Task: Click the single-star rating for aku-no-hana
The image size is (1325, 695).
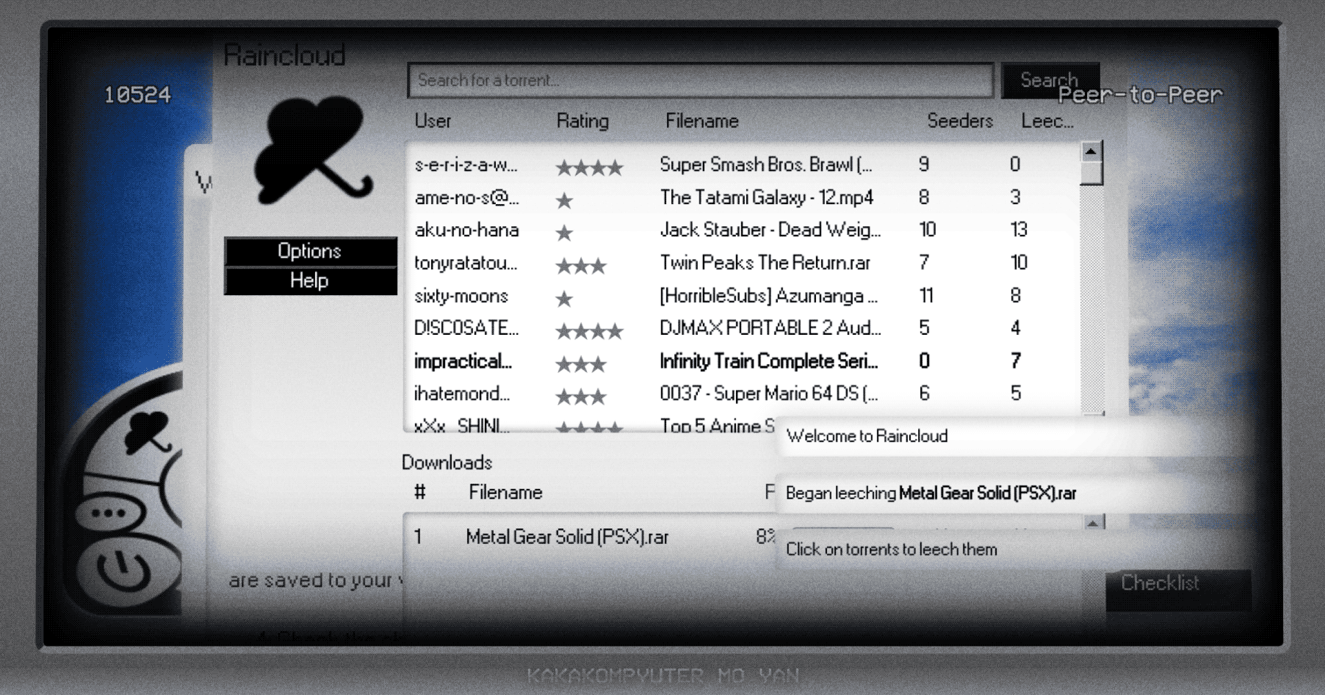Action: pyautogui.click(x=564, y=233)
